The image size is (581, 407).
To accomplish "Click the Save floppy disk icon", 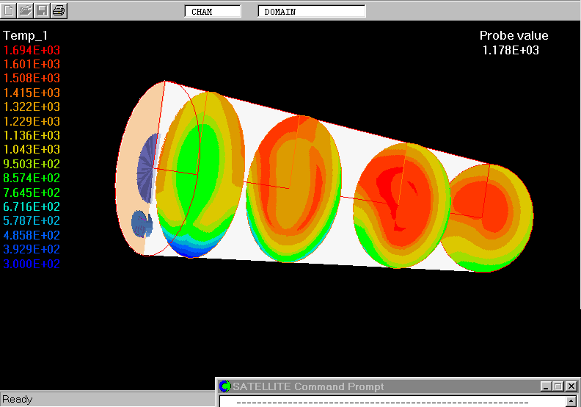I will click(42, 10).
